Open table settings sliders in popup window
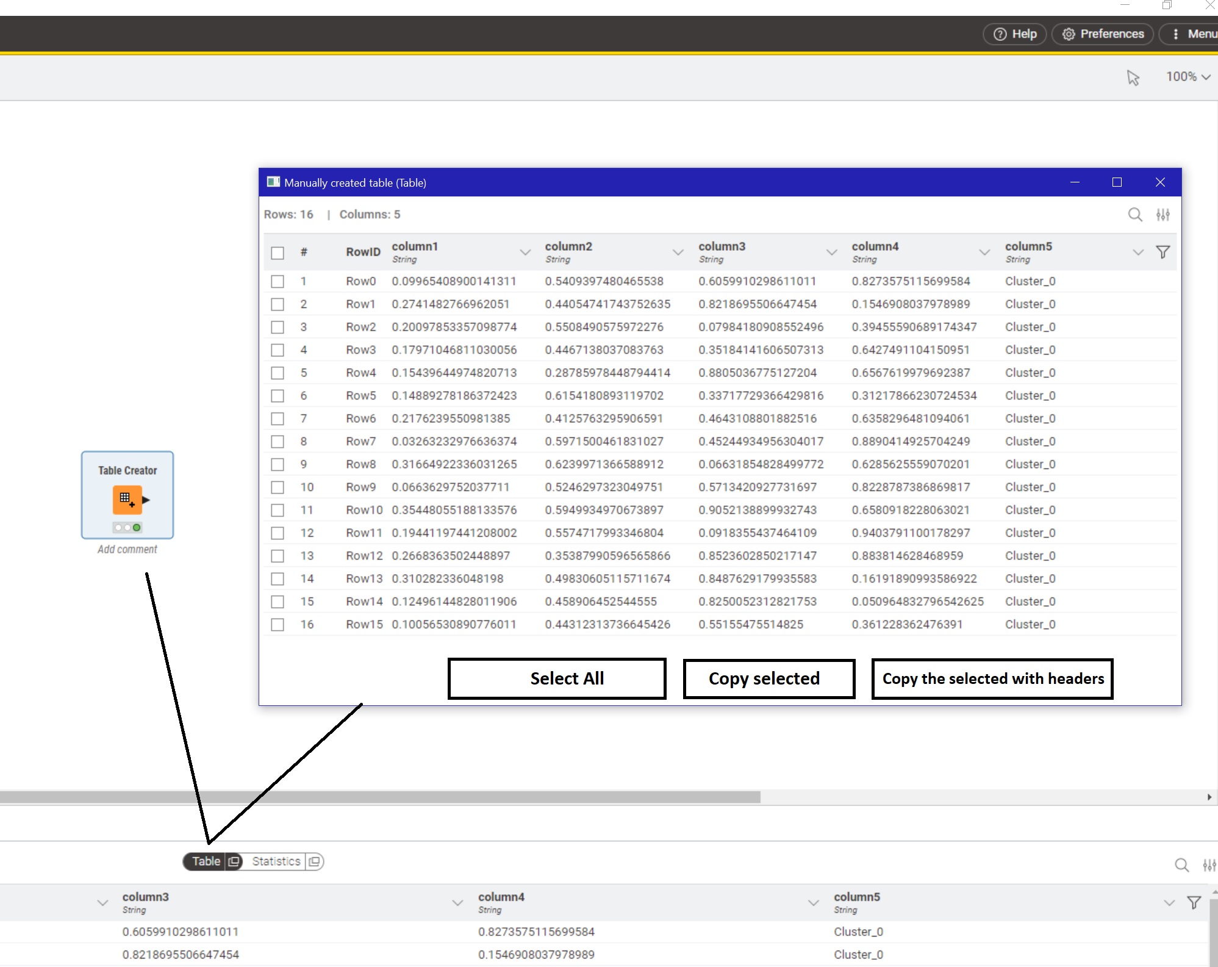Screen dimensions: 1218x967 tap(1163, 215)
